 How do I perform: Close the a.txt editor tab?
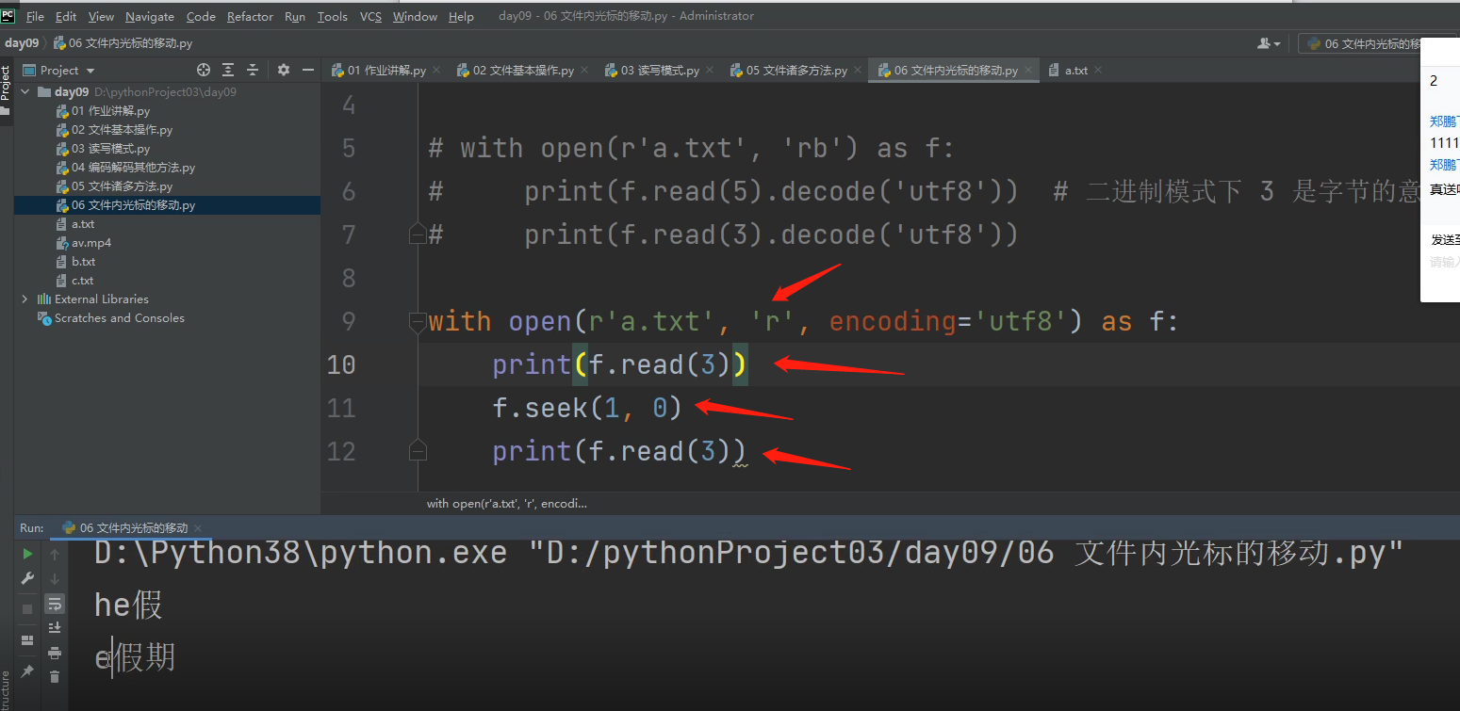click(x=1097, y=70)
